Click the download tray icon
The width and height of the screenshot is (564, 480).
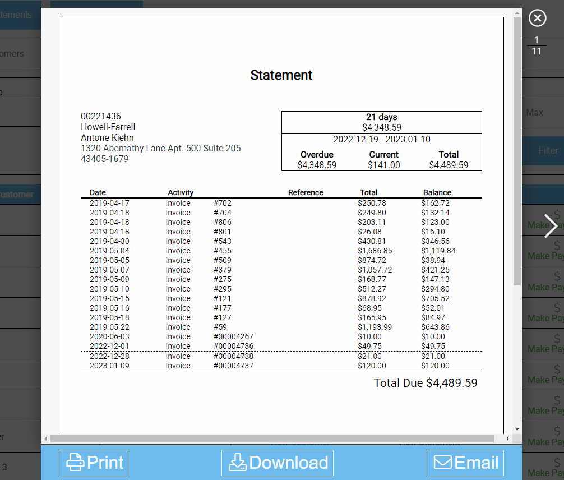click(237, 463)
